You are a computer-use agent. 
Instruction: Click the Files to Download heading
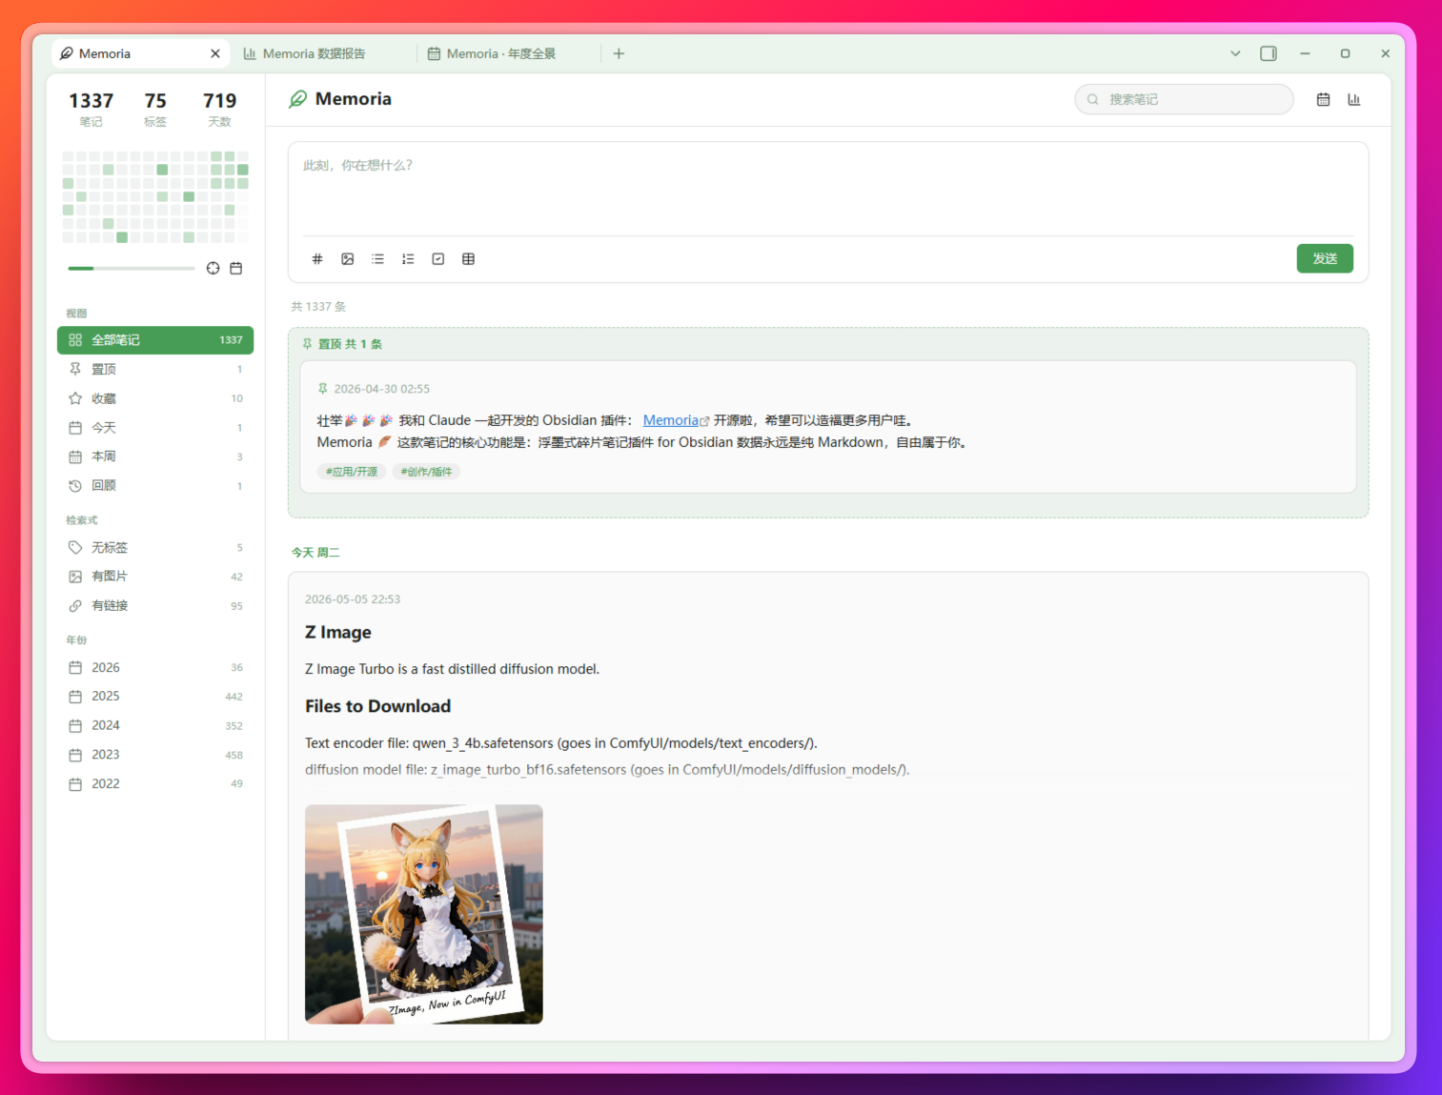coord(378,706)
